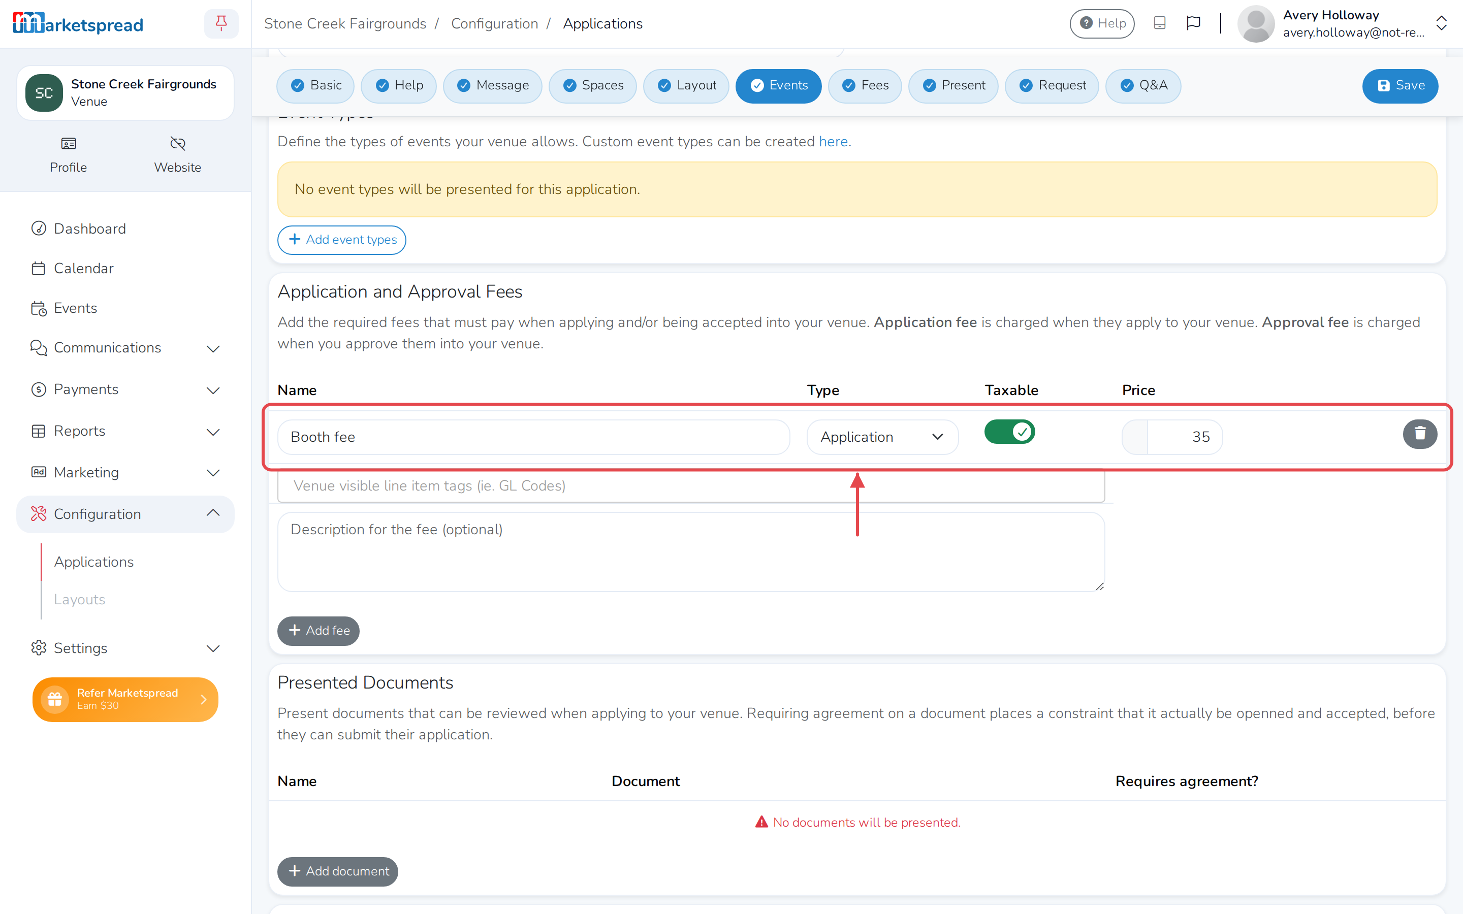Open the fee Type dropdown set to Application
The width and height of the screenshot is (1463, 914).
coord(882,437)
